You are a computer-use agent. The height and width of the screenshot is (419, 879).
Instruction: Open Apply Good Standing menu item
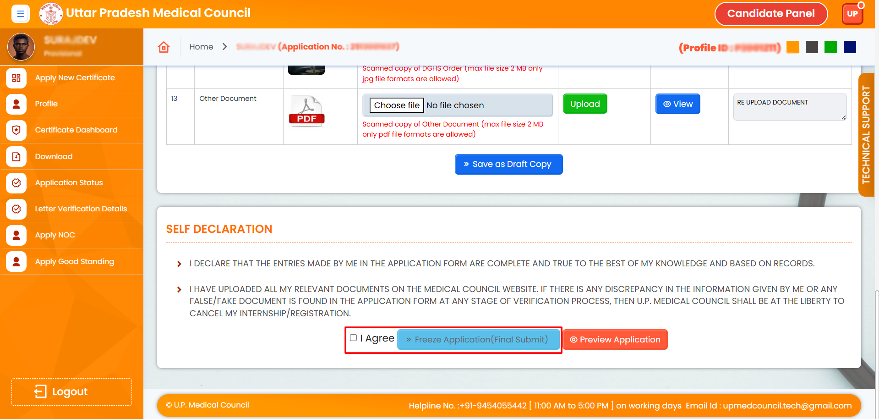[x=74, y=262]
